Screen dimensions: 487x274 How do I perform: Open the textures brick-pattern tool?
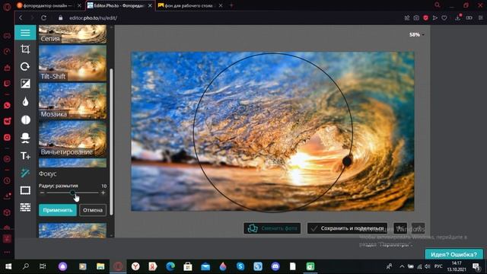25,207
